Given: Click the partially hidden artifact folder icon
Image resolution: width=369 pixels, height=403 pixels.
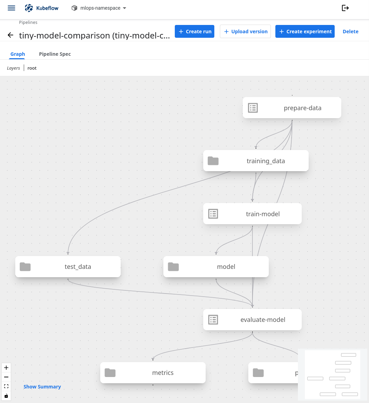Looking at the screenshot, I should [258, 373].
